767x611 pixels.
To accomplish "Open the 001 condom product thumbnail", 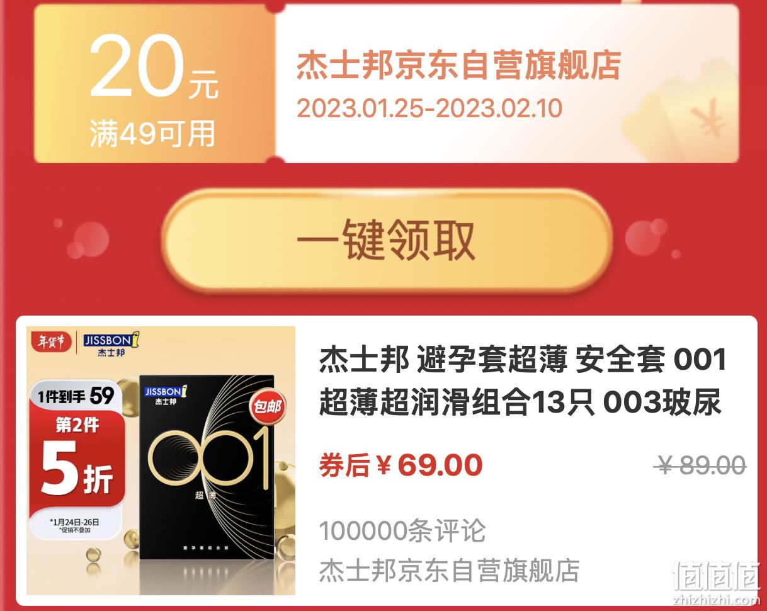I will tap(161, 460).
